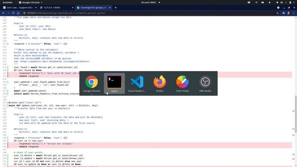Click the battery icon in top bar
The width and height of the screenshot is (297, 167).
[290, 2]
